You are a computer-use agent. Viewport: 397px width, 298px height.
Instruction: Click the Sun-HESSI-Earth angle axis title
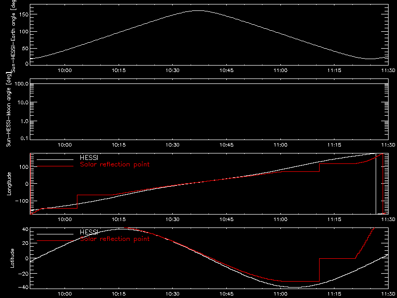pyautogui.click(x=14, y=36)
